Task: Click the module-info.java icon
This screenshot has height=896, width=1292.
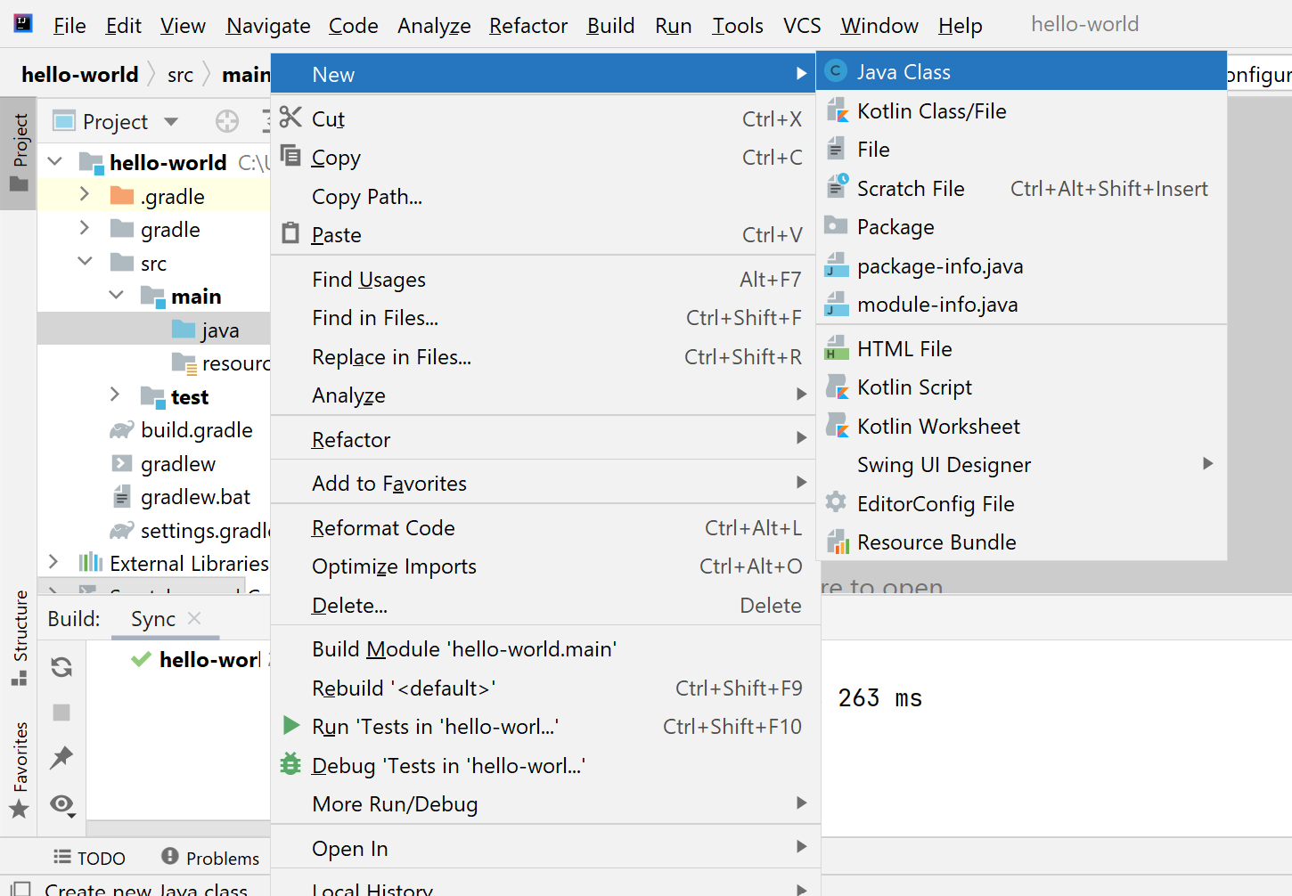Action: point(836,304)
